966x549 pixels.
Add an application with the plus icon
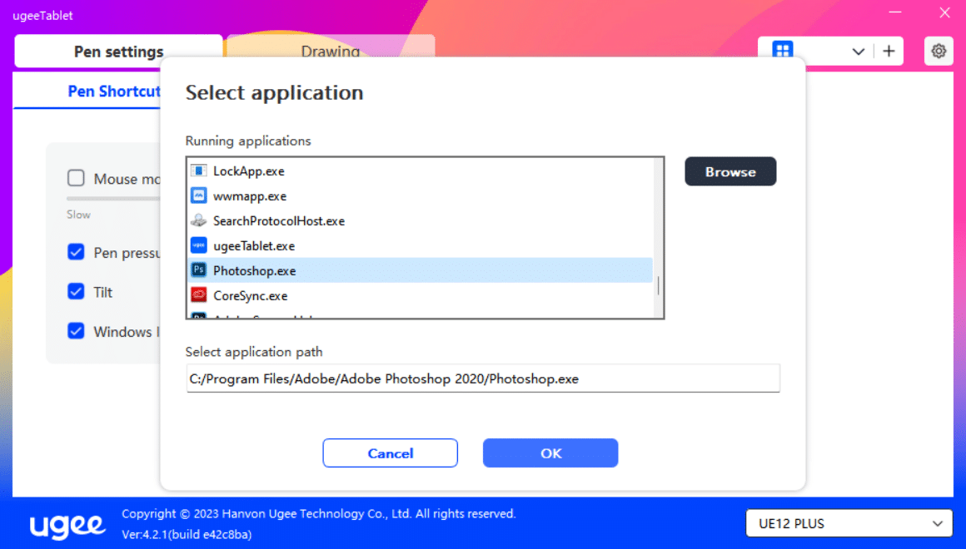click(x=889, y=51)
